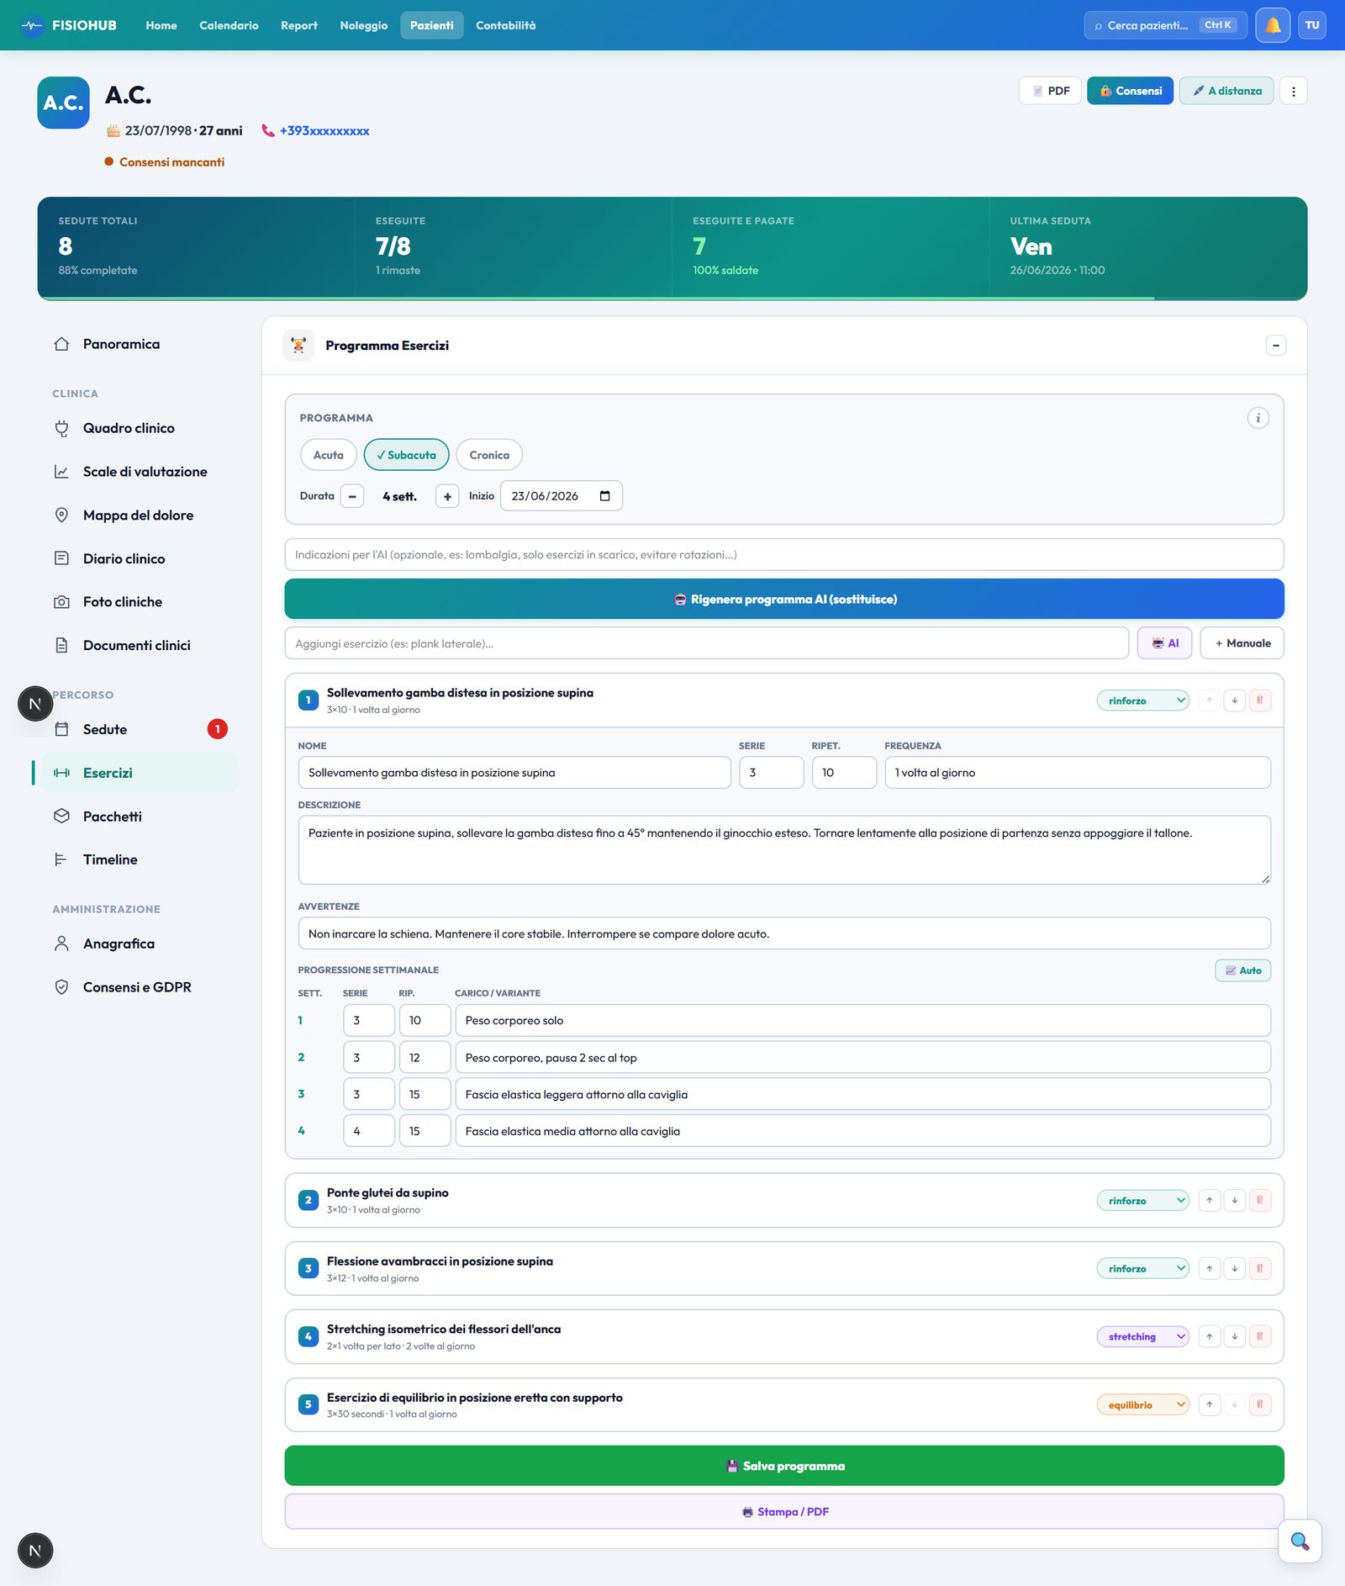Viewport: 1345px width, 1586px height.
Task: Toggle the Subacuta phase chip
Action: pyautogui.click(x=407, y=455)
